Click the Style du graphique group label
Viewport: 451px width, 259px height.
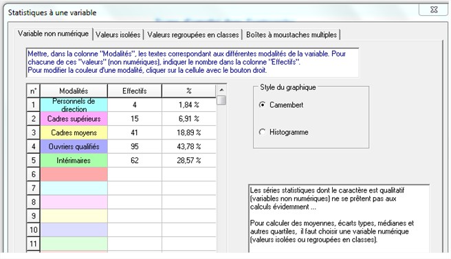[x=287, y=87]
